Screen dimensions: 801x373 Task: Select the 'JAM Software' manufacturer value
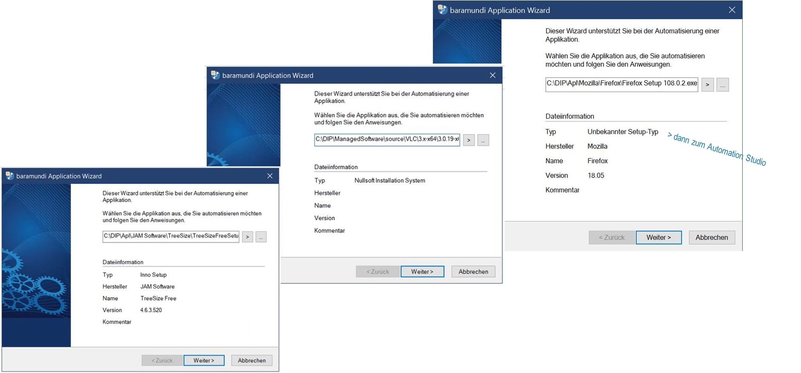(x=157, y=286)
